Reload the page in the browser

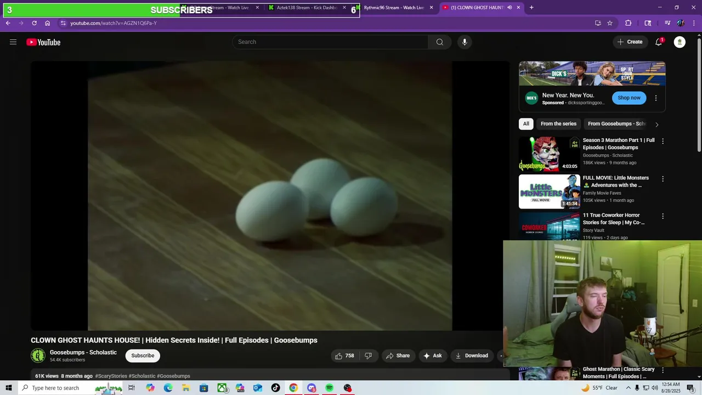pos(34,23)
